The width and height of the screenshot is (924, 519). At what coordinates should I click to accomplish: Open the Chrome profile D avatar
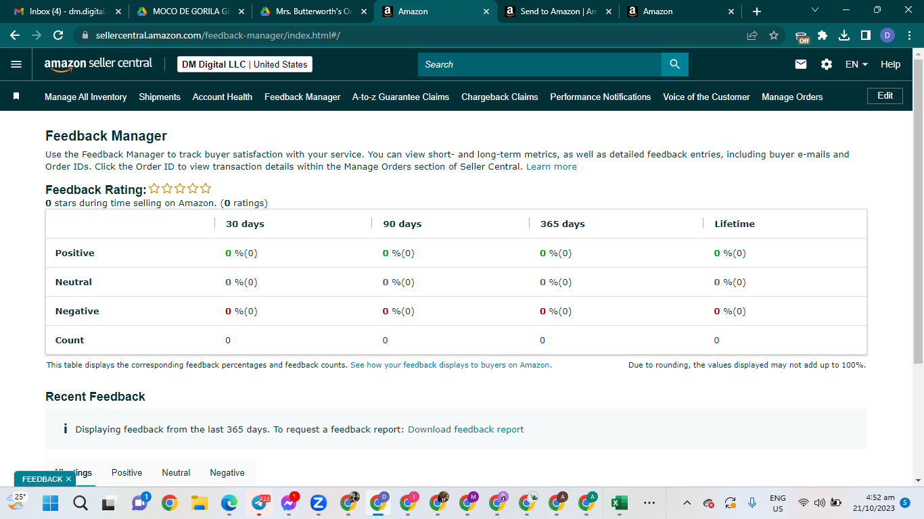click(887, 35)
